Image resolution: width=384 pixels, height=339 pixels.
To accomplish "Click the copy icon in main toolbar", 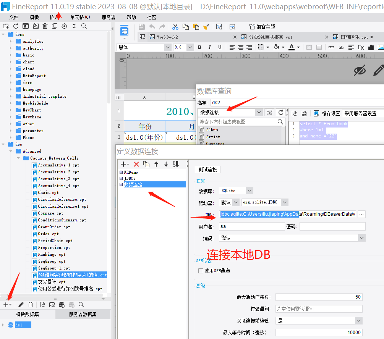I will coord(186,27).
